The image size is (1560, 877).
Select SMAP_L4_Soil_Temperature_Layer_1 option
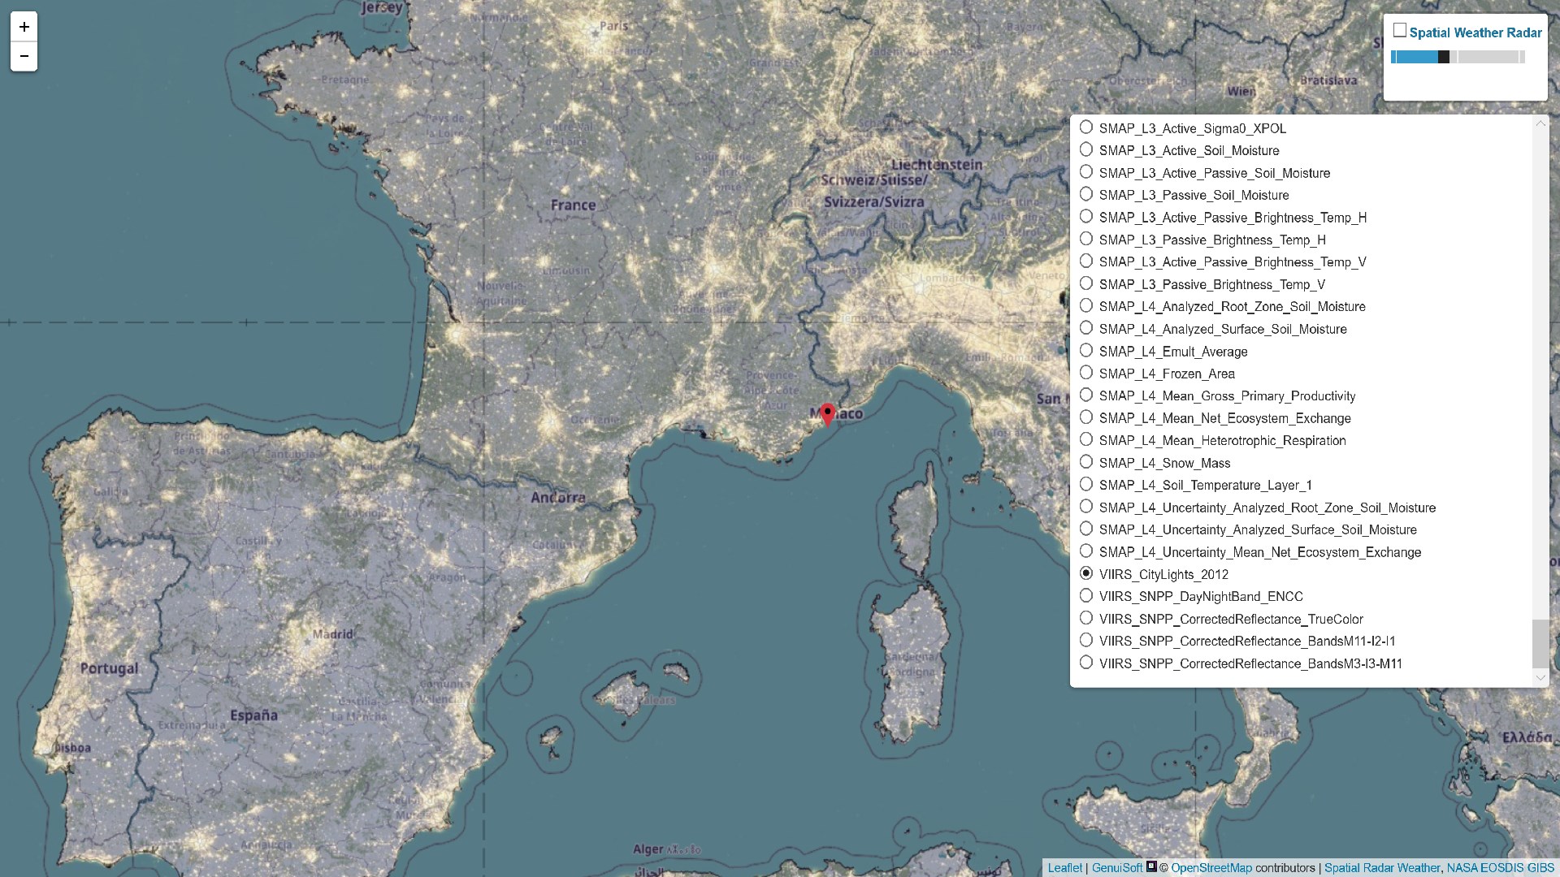(x=1086, y=484)
